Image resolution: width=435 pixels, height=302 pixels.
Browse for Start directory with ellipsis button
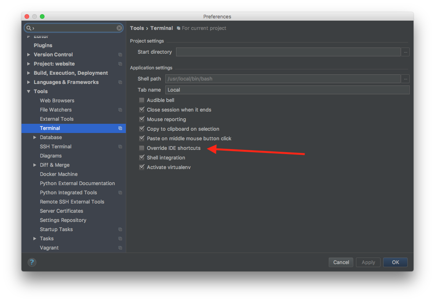[405, 52]
